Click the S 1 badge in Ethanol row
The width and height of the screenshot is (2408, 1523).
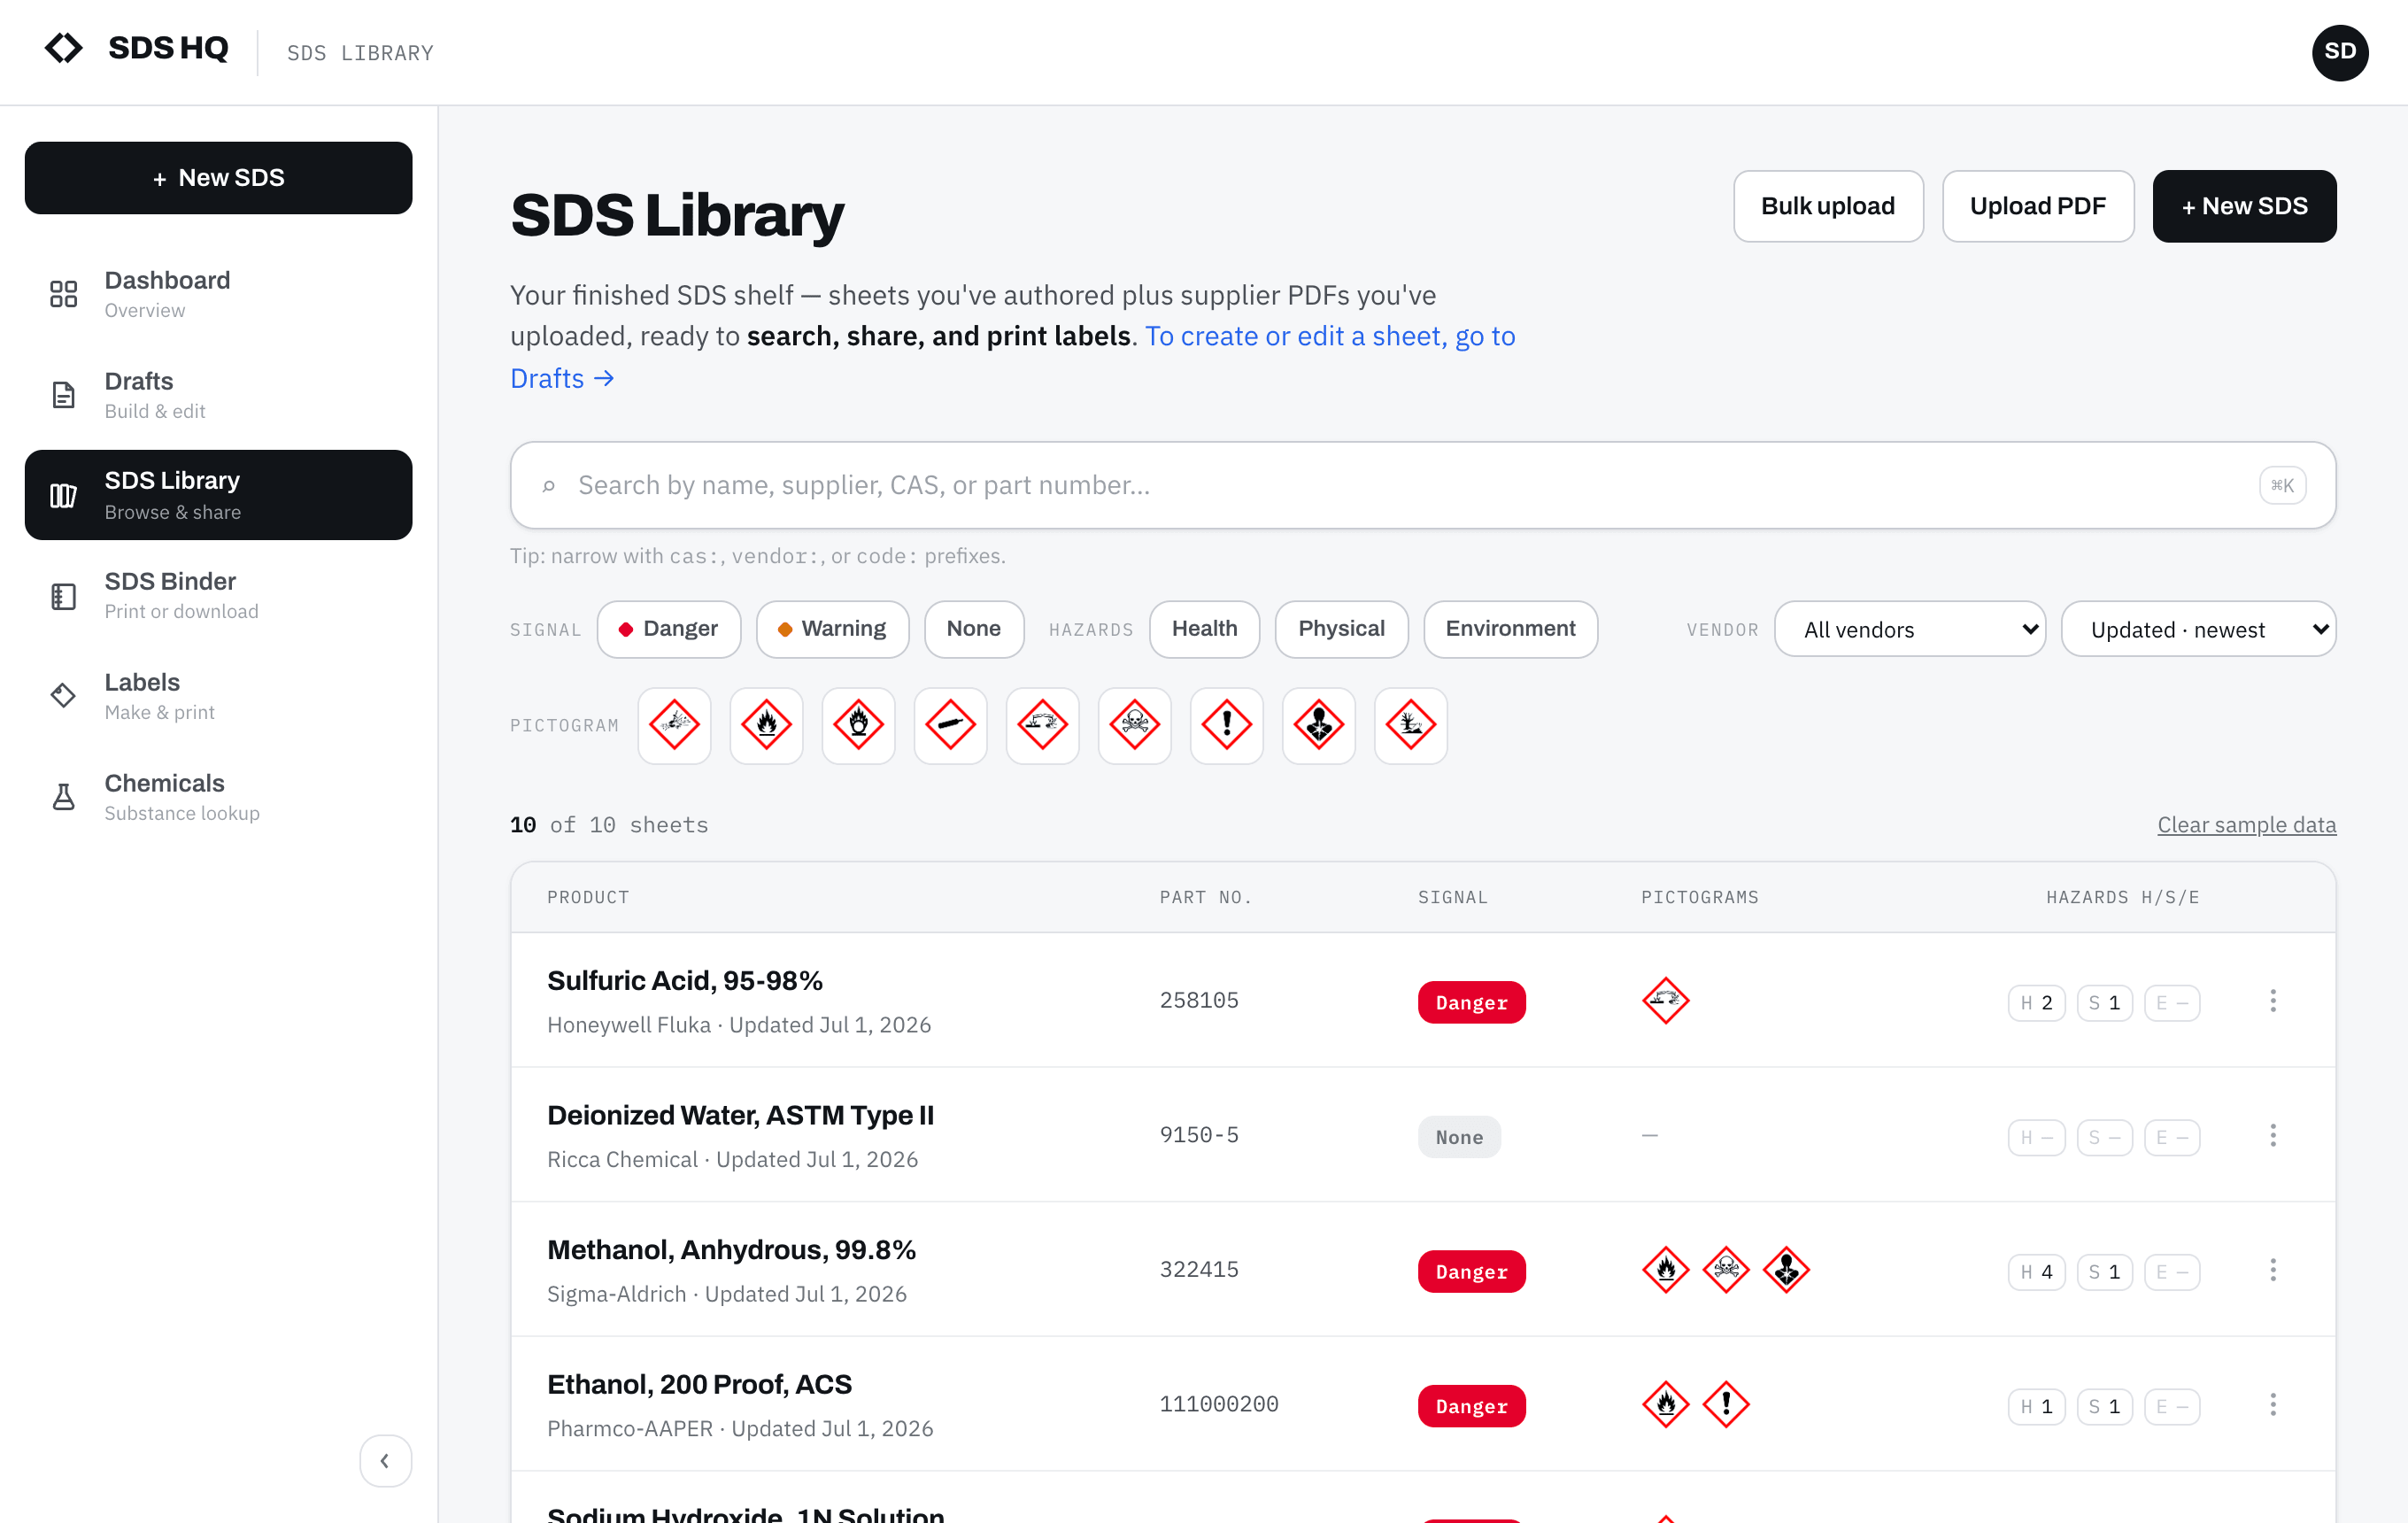[x=2104, y=1407]
